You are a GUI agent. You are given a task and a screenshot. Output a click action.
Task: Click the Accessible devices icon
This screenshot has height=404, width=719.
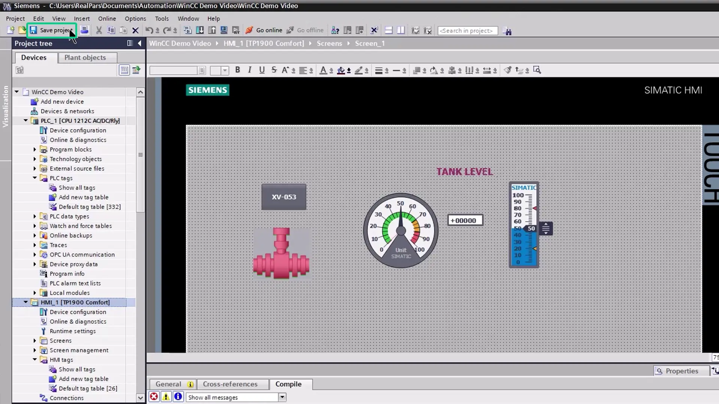coord(335,30)
